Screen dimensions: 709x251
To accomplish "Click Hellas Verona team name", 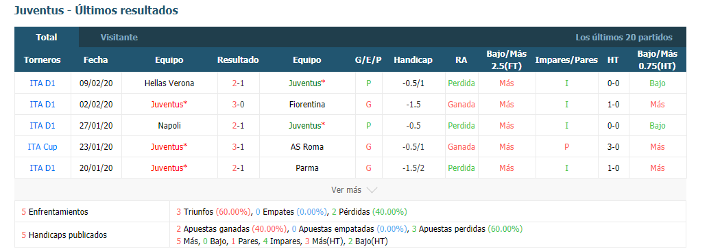I will [169, 83].
